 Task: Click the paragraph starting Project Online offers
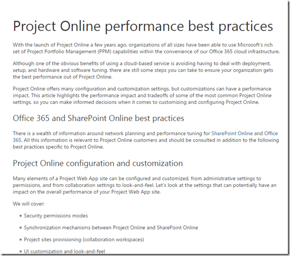click(x=142, y=96)
